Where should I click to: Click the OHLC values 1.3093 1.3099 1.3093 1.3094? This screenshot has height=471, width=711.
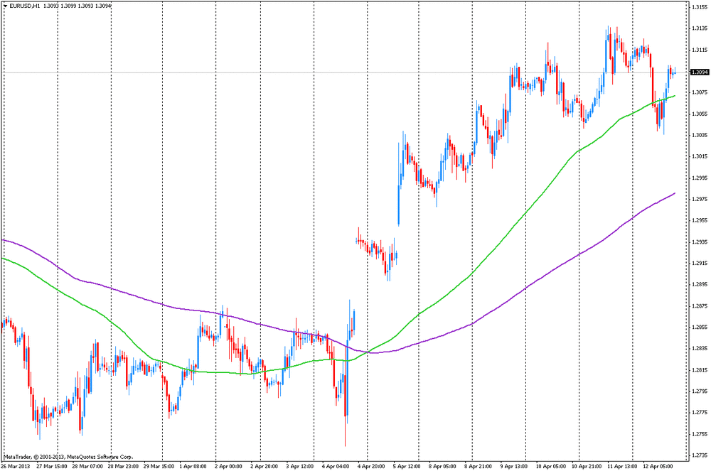77,6
